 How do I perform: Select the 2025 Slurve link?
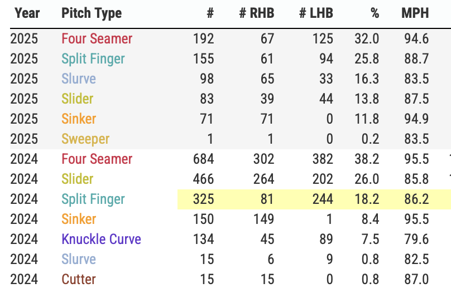click(x=78, y=79)
